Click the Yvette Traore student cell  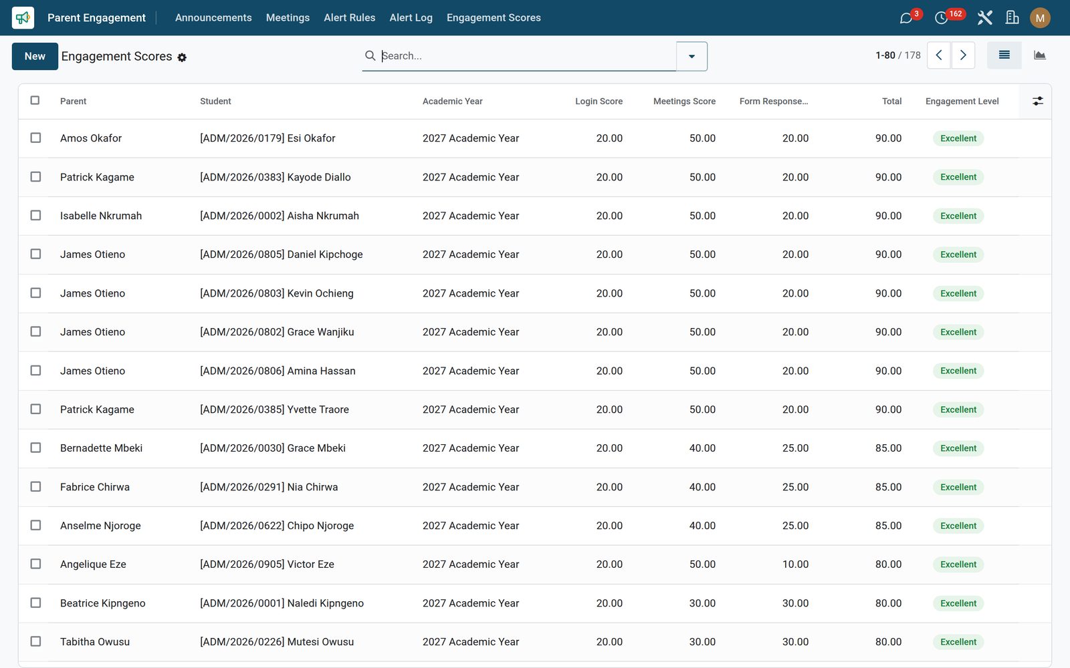tap(274, 409)
